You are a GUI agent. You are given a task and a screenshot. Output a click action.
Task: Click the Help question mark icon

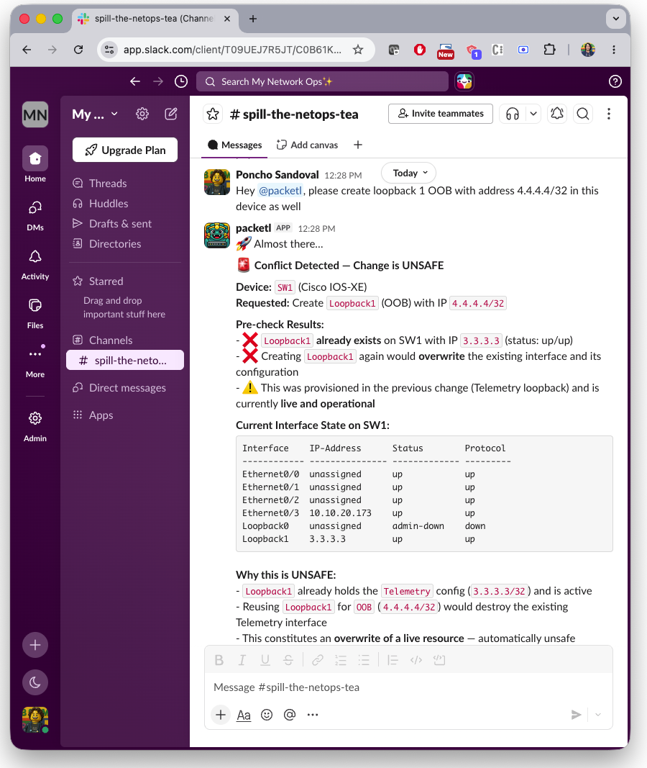(x=615, y=81)
